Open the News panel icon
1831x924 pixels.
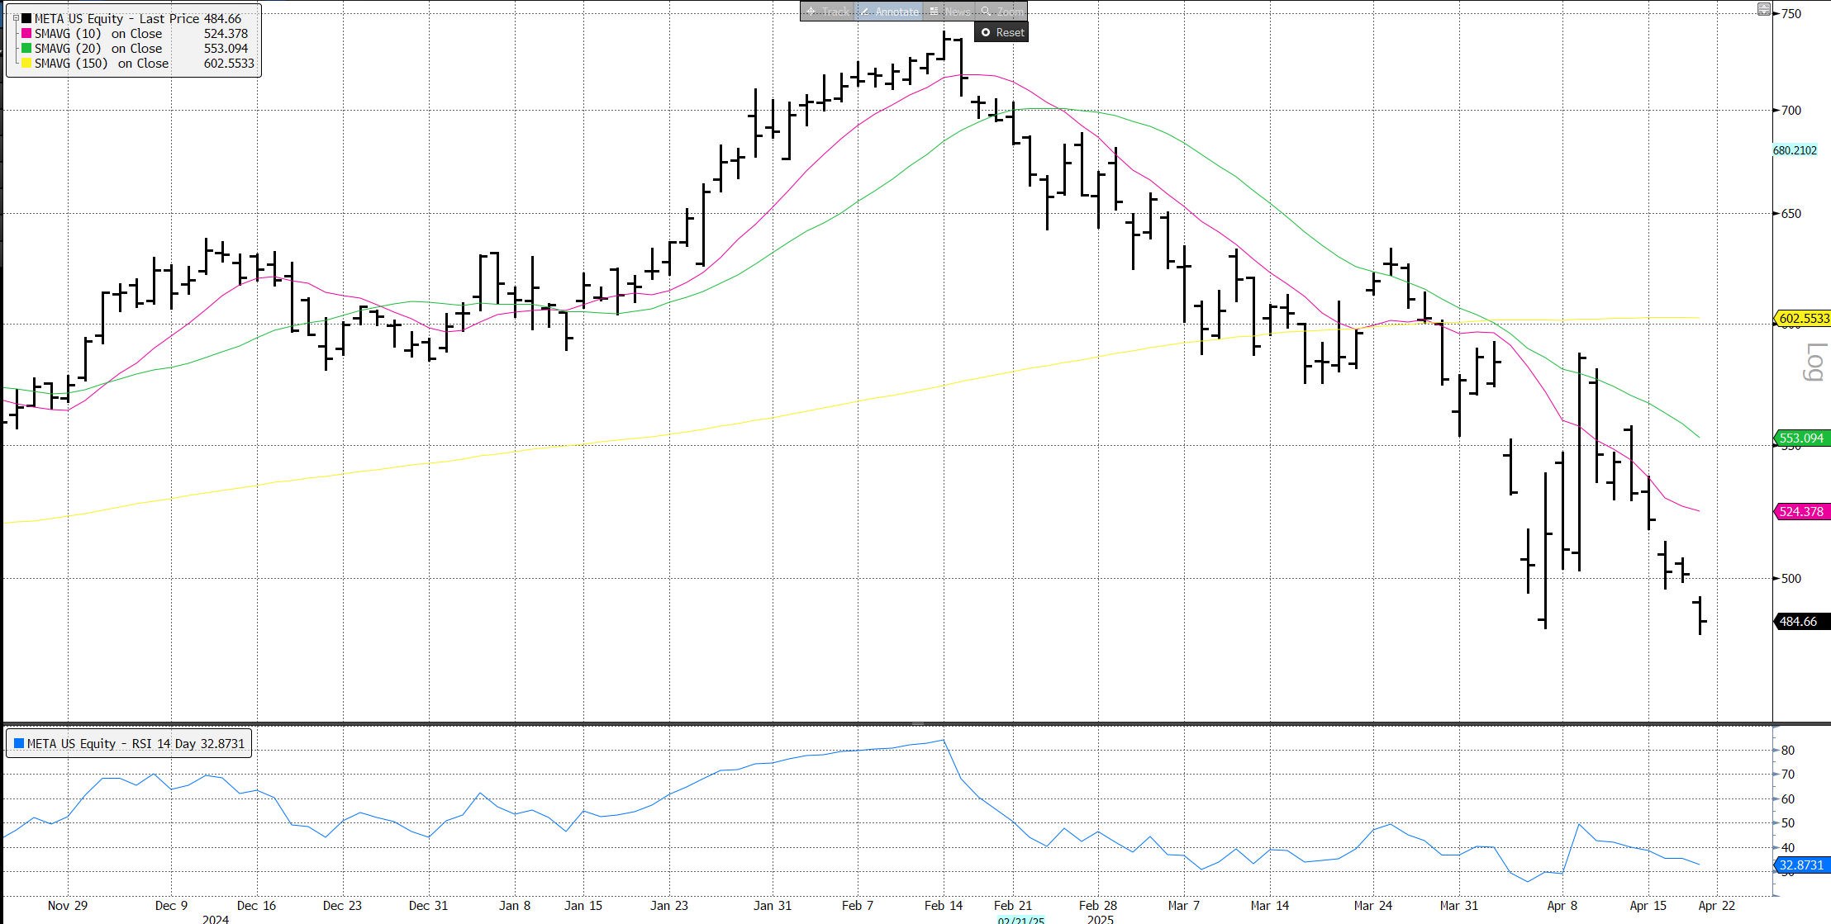(x=934, y=12)
